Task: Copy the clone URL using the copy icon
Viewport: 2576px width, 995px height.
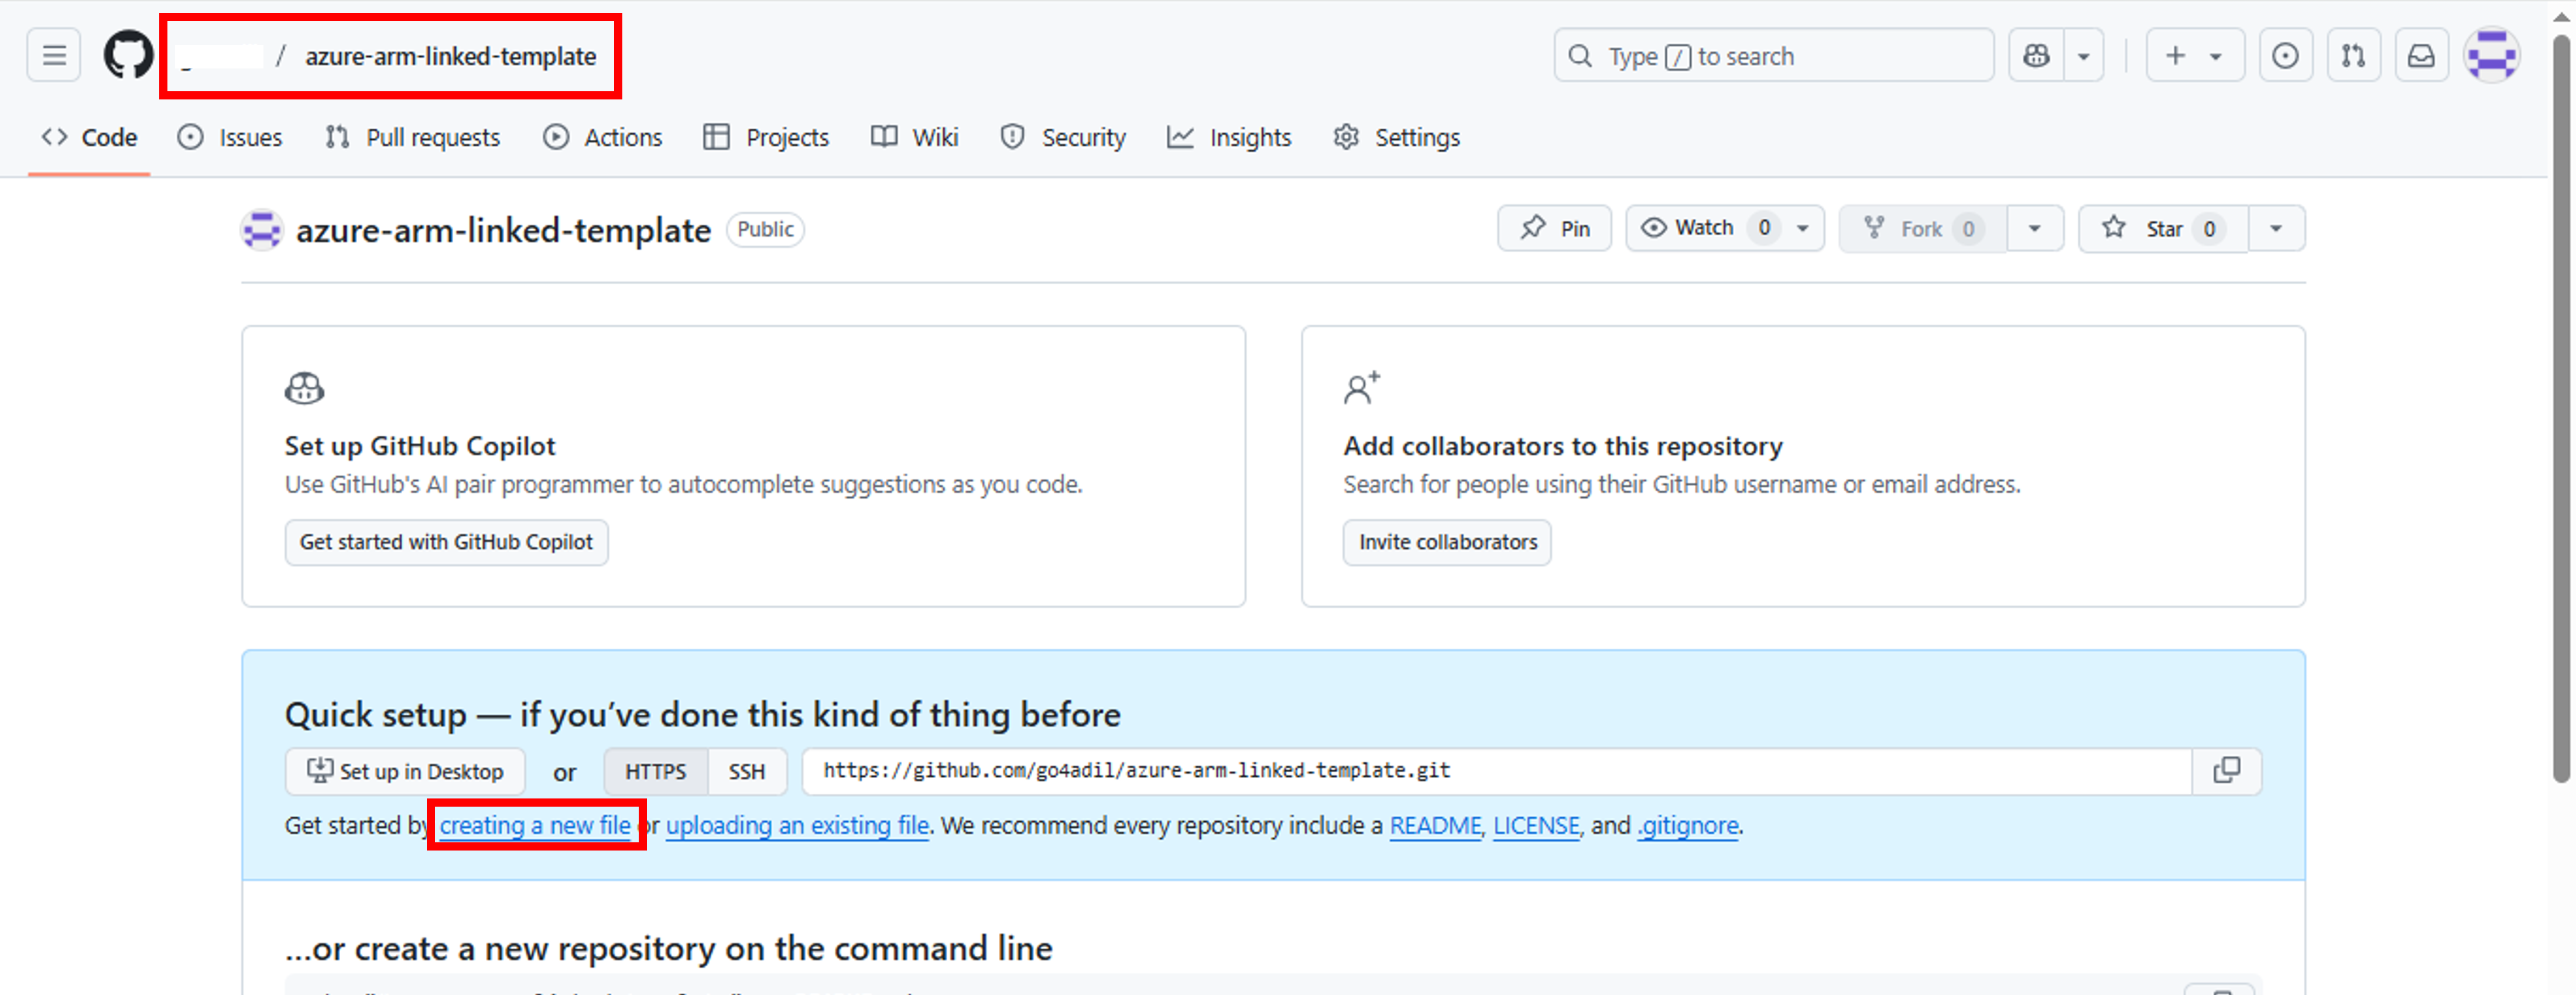Action: 2226,770
